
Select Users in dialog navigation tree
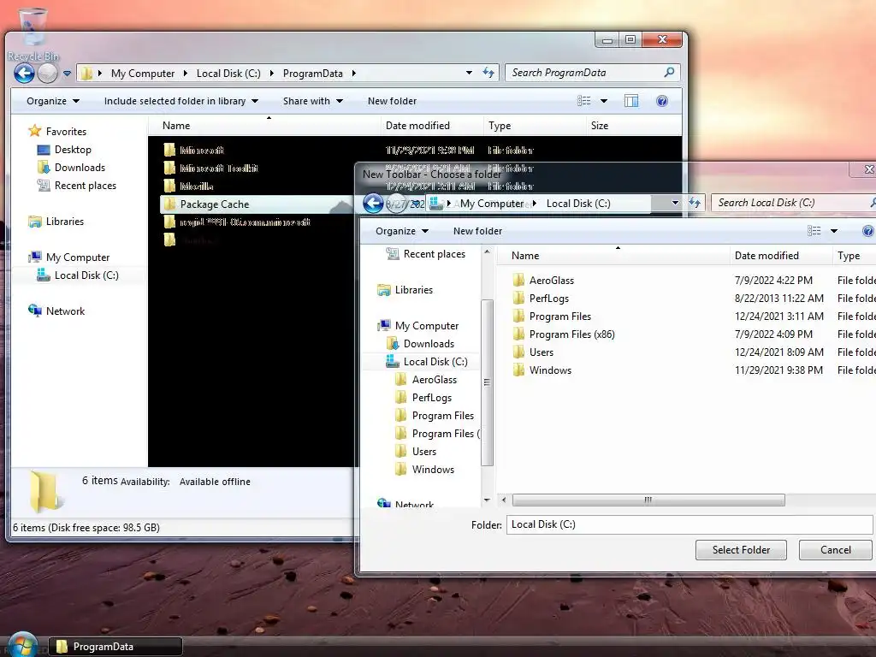(424, 452)
